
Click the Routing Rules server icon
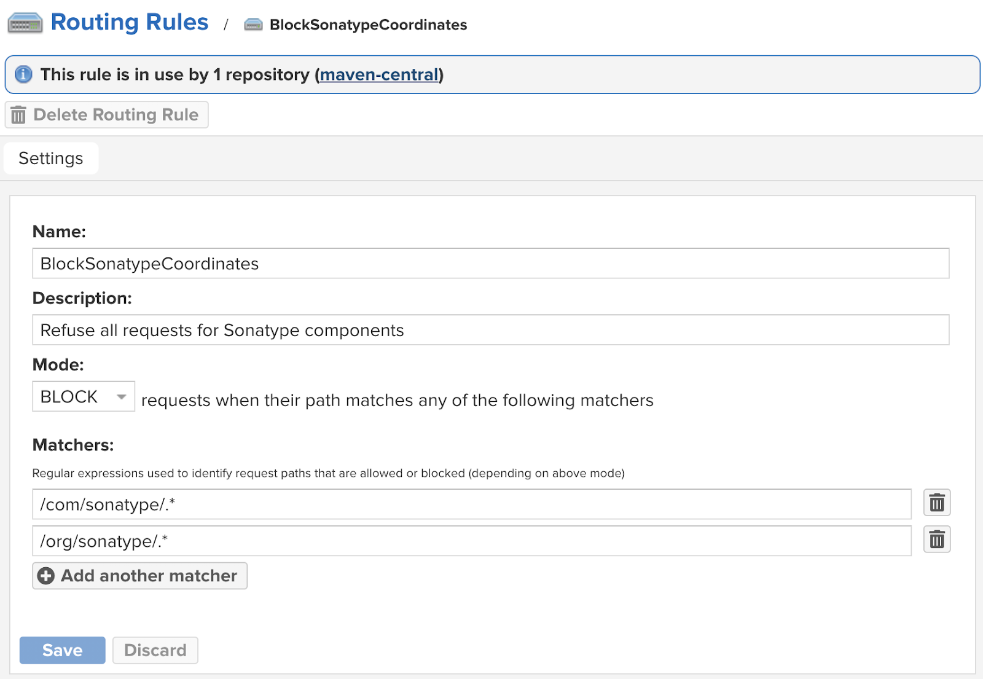tap(25, 23)
